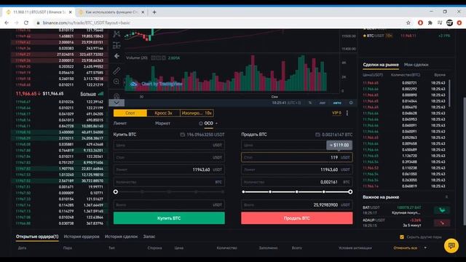Switch to the Маркет order type

click(x=162, y=123)
